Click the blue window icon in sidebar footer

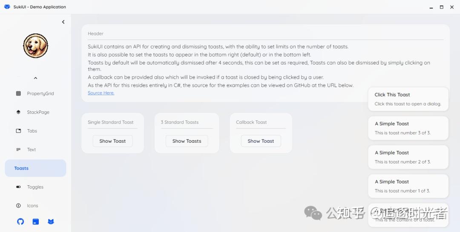coord(35,221)
